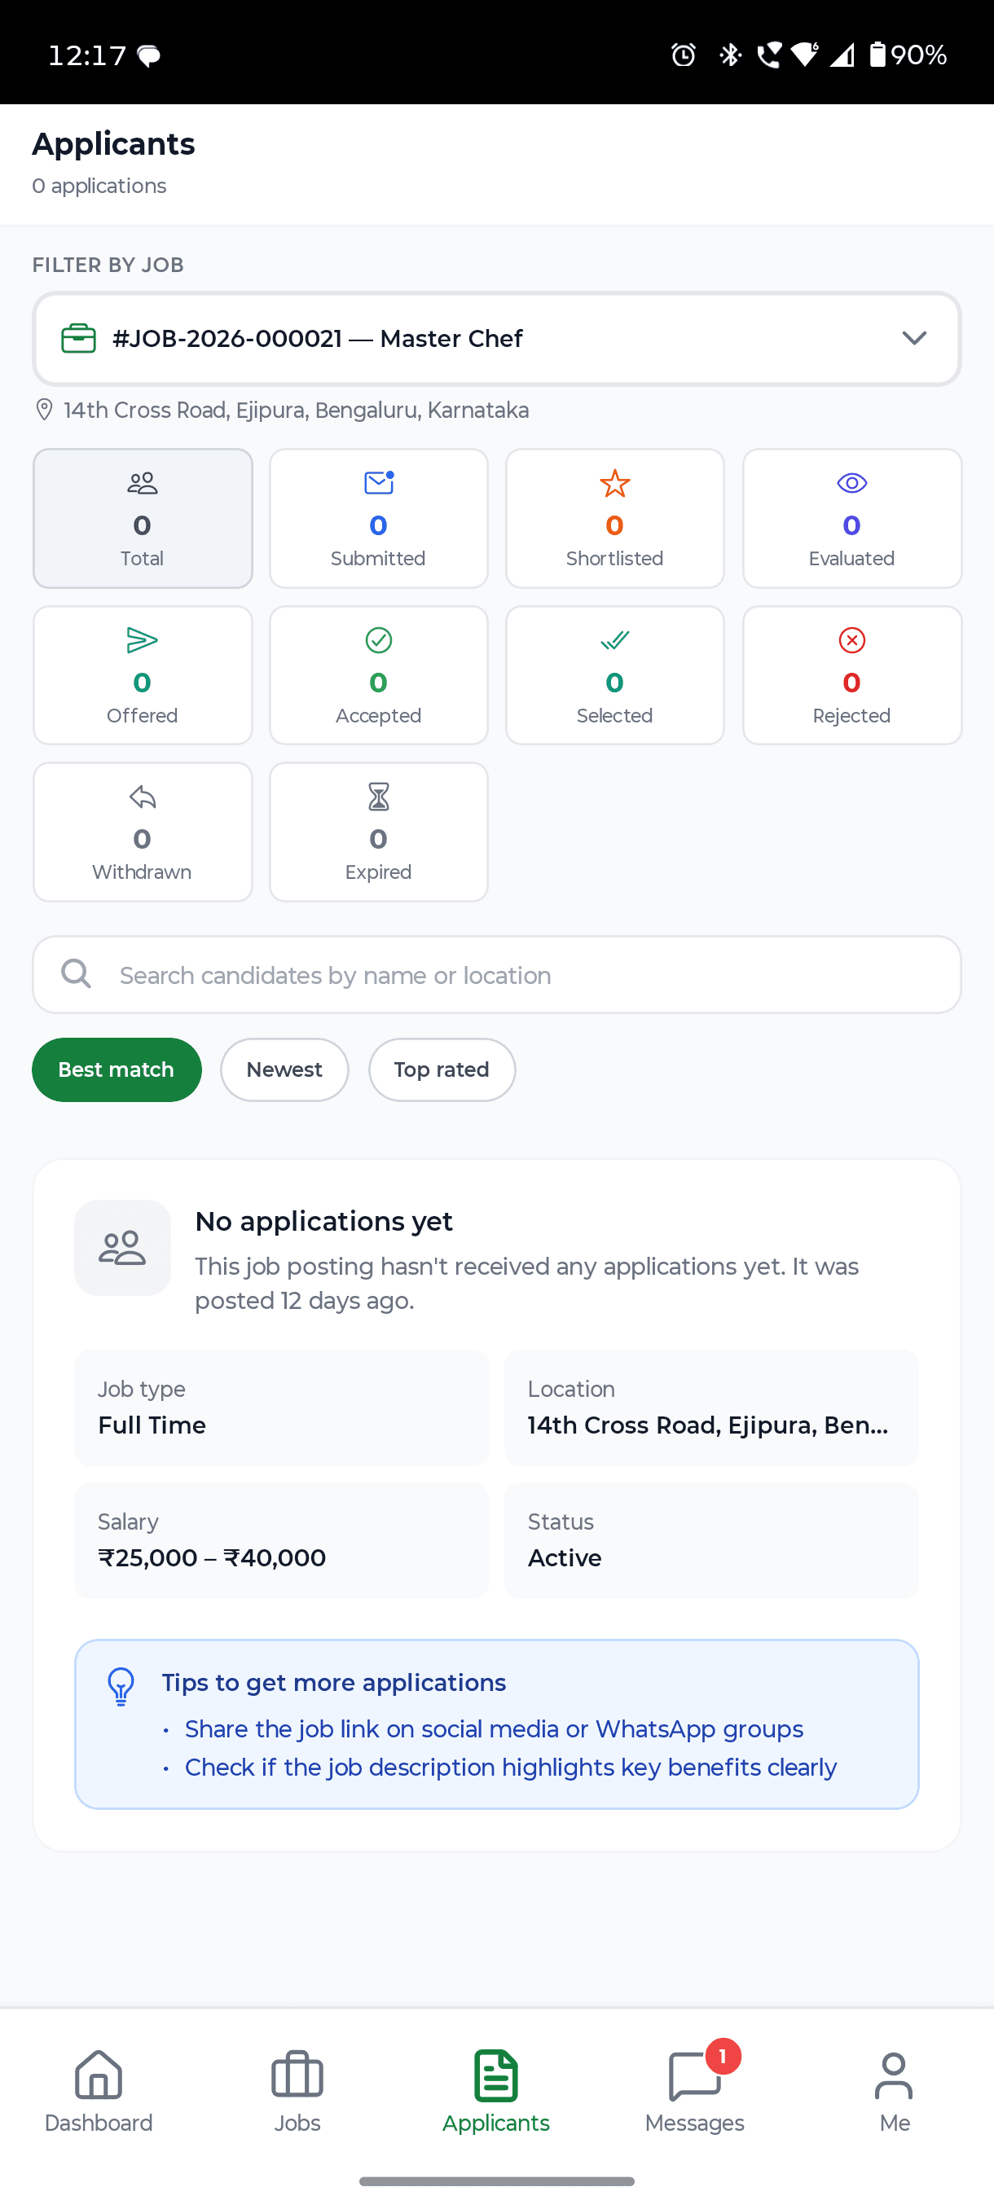Sort applicants by Top rated

[x=442, y=1069]
